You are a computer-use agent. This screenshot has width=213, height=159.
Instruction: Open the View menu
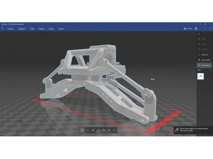[x=51, y=29]
